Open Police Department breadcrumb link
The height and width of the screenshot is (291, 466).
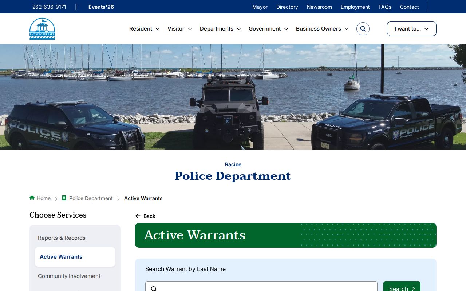(x=91, y=198)
